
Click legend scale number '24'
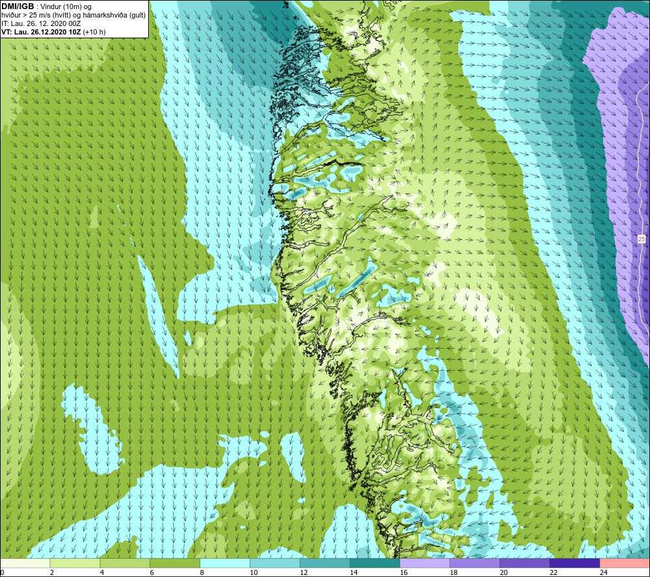pos(604,572)
